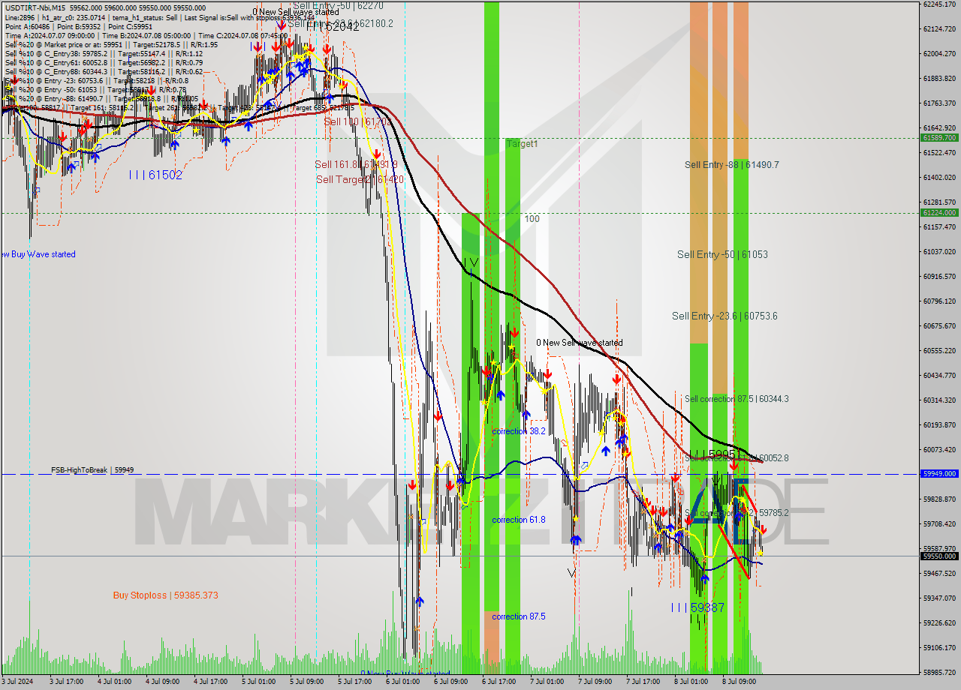961x690 pixels.
Task: Click 62245.170 on the price axis
Action: click(939, 4)
